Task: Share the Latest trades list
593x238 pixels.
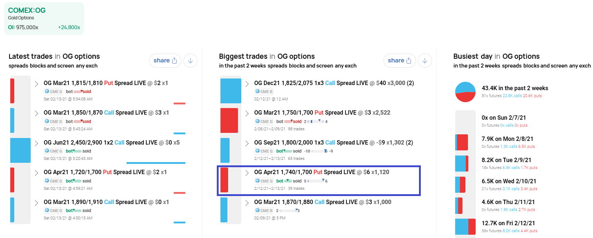Action: 165,61
